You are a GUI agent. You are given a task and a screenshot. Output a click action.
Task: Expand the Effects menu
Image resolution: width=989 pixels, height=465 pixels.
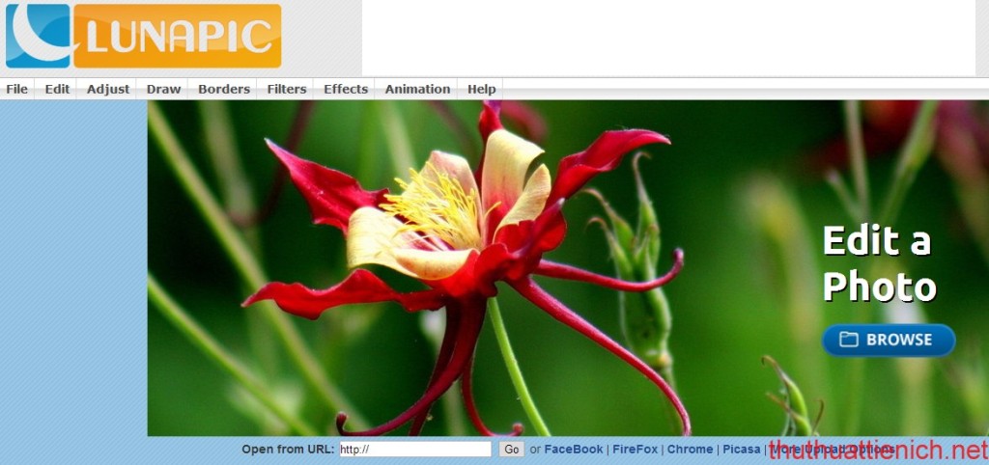[346, 89]
